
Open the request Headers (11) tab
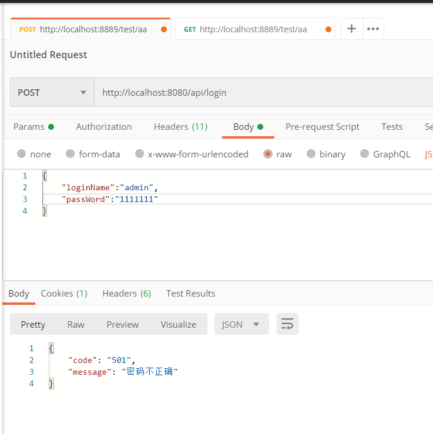180,127
